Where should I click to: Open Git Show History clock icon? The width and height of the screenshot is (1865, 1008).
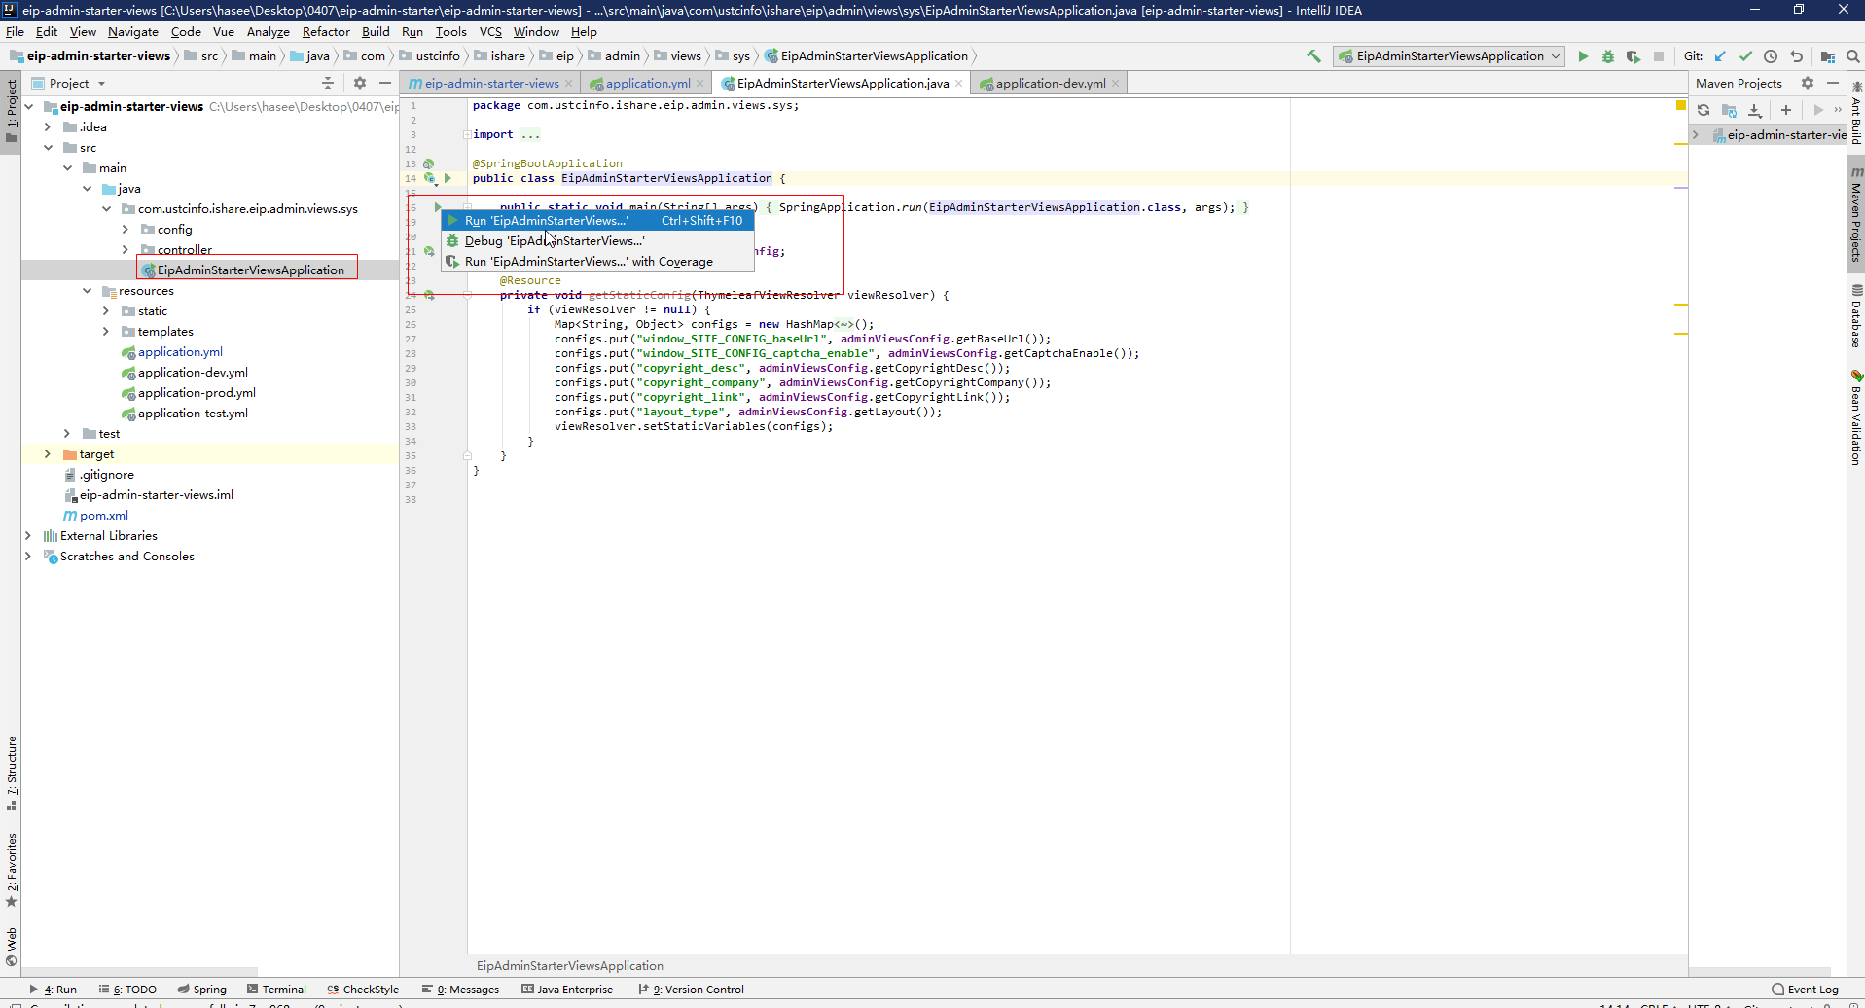1771,56
